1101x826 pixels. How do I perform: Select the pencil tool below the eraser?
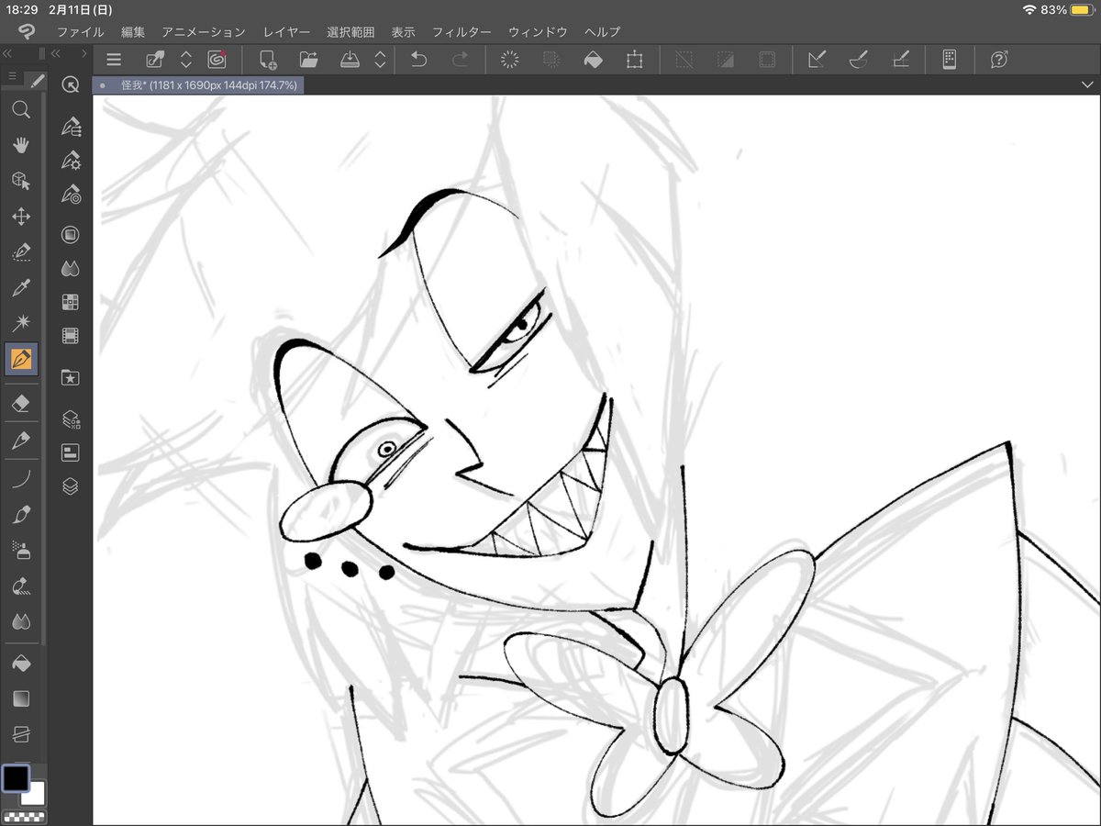coord(21,441)
